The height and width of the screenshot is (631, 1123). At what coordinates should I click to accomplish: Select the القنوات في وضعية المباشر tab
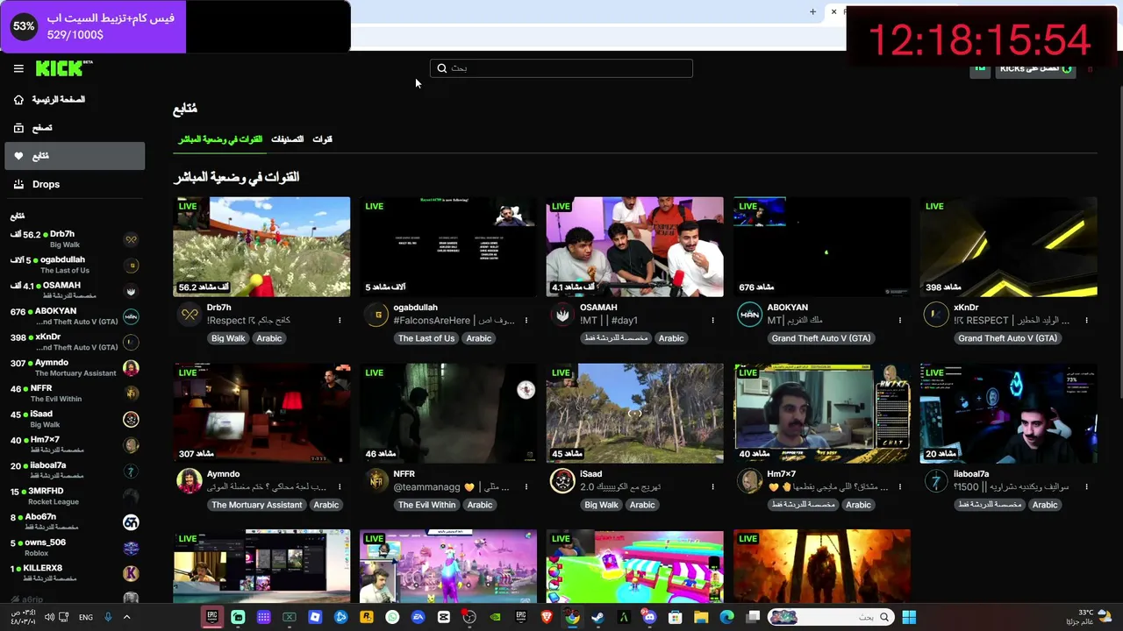click(220, 139)
